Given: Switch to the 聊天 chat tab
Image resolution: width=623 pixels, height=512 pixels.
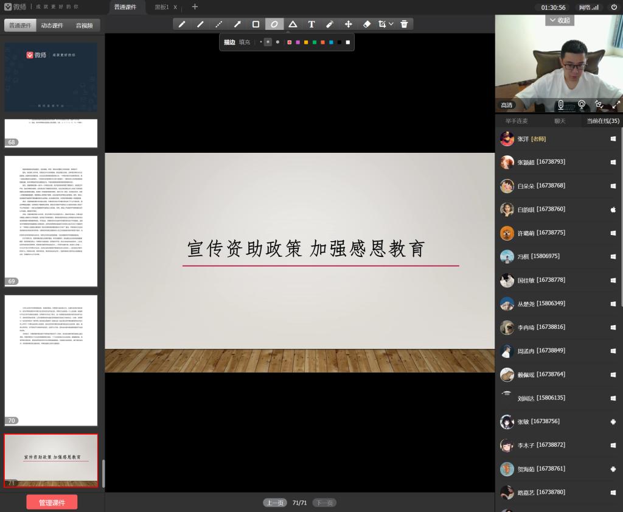Looking at the screenshot, I should 559,121.
